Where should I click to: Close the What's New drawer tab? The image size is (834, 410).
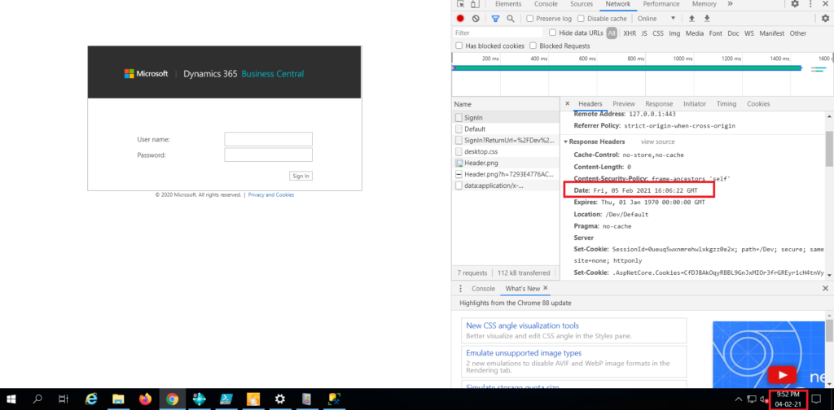click(x=545, y=288)
